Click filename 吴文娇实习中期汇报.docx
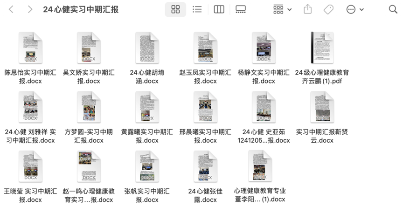The height and width of the screenshot is (221, 403). coord(89,76)
